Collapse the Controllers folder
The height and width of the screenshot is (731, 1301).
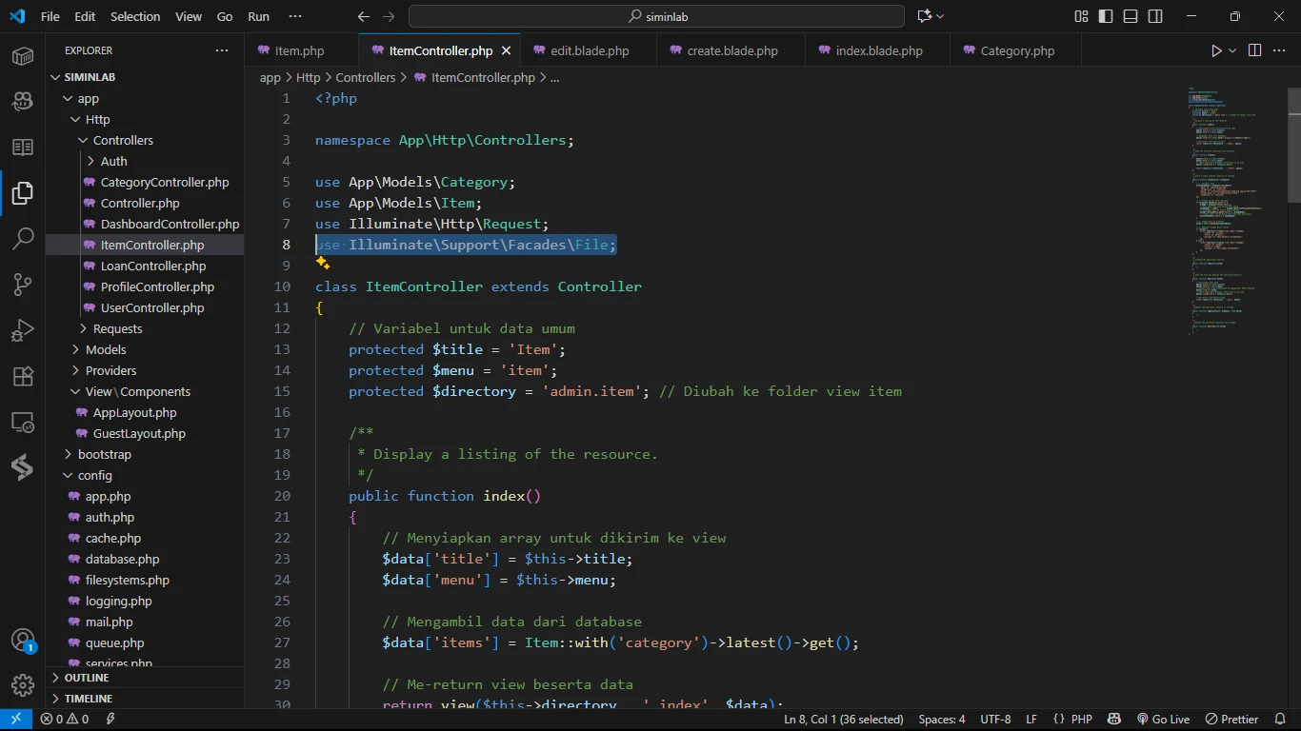pos(122,140)
